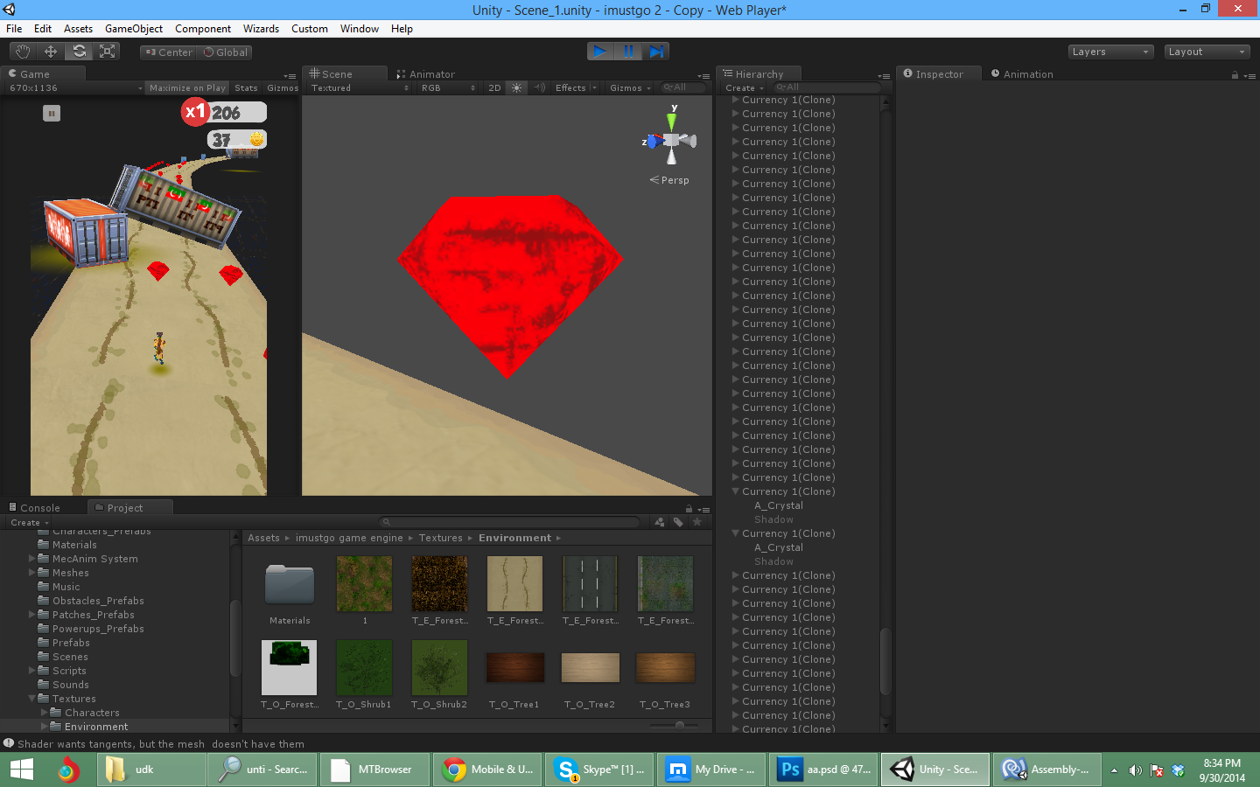Open Textured draw mode dropdown
Screen dimensions: 1260x787
(360, 87)
